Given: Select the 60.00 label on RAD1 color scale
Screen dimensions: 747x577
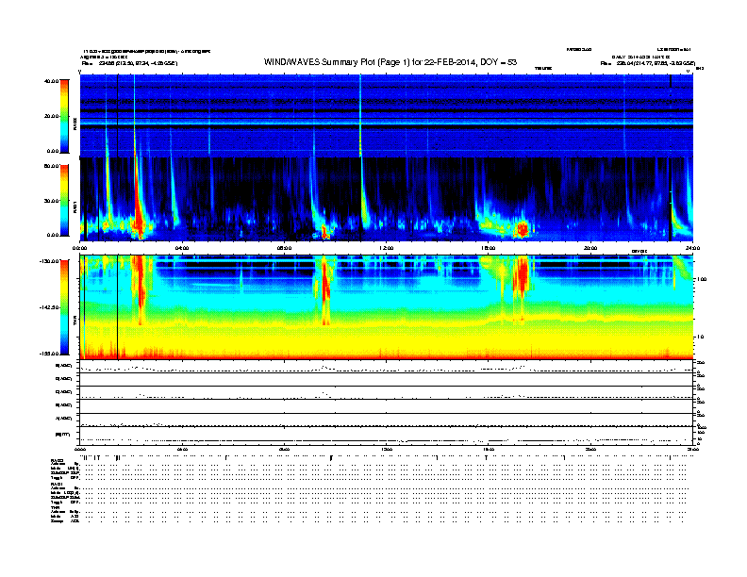Looking at the screenshot, I should click(x=51, y=166).
